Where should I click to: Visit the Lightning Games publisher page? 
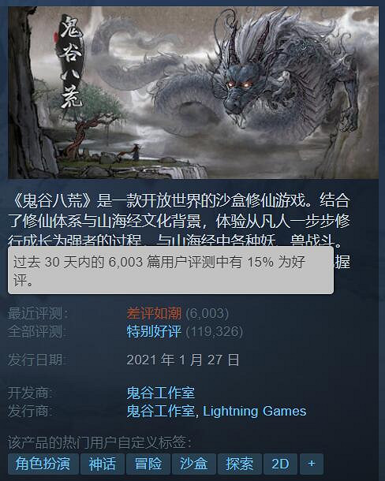[x=255, y=412]
